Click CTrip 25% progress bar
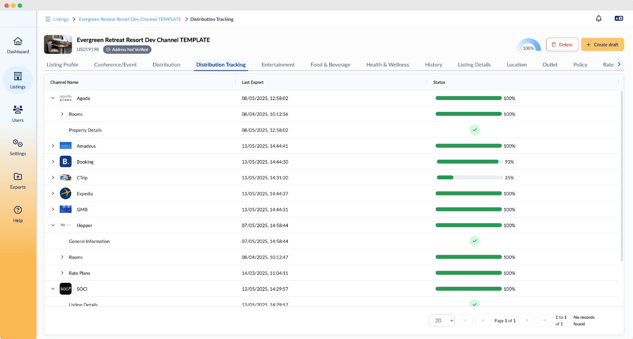 pyautogui.click(x=470, y=177)
